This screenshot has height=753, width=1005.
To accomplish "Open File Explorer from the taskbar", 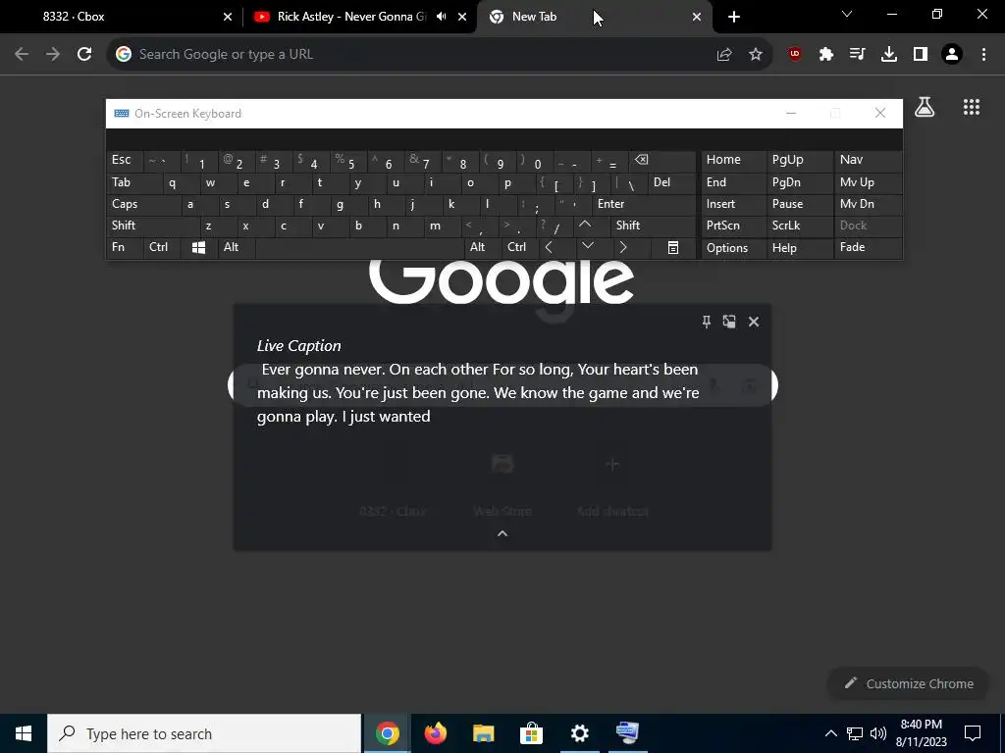I will point(483,733).
